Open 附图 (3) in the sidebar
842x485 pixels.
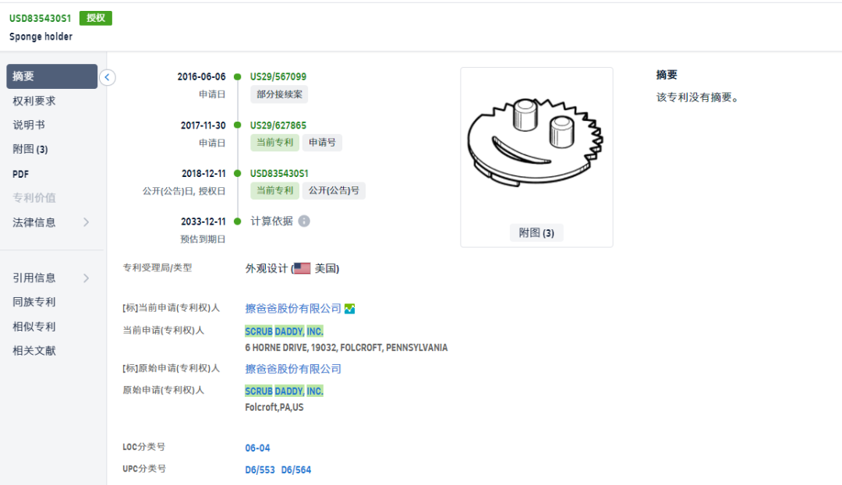pos(30,149)
